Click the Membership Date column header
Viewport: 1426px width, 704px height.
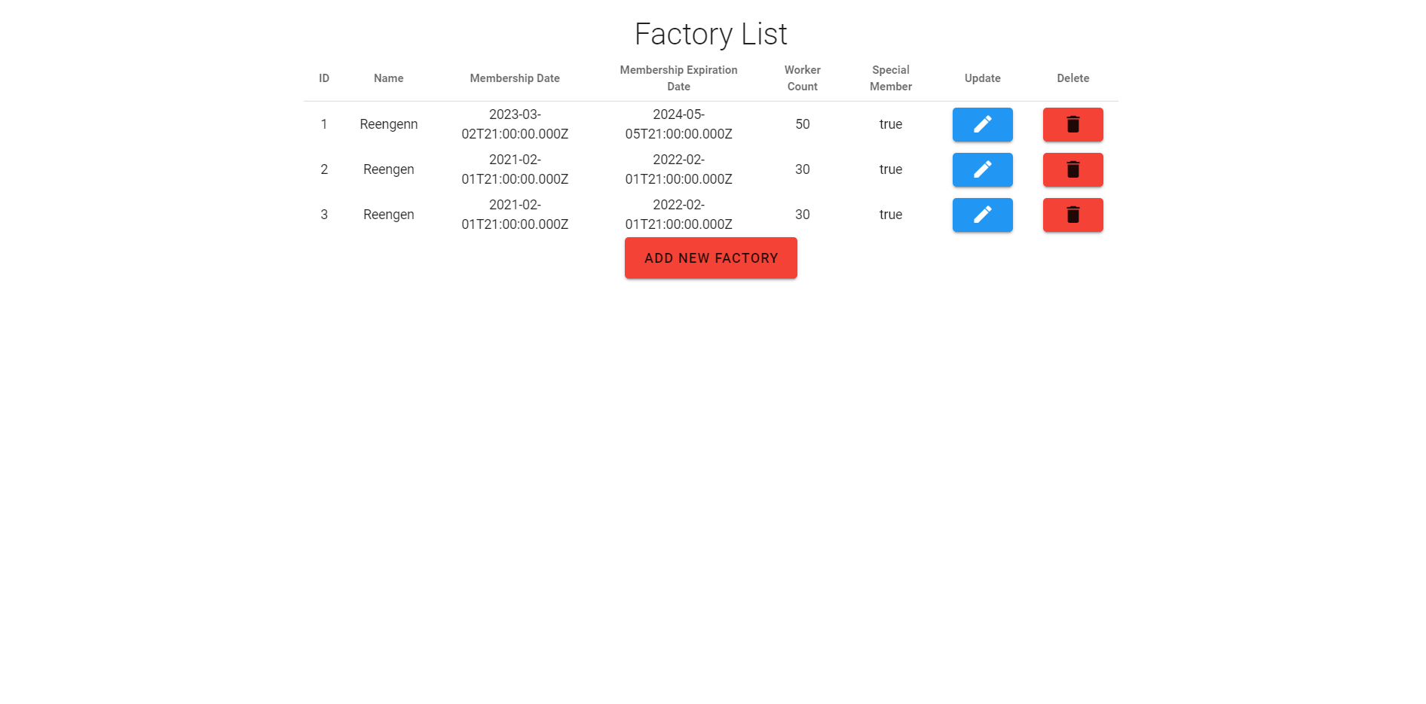click(x=515, y=78)
